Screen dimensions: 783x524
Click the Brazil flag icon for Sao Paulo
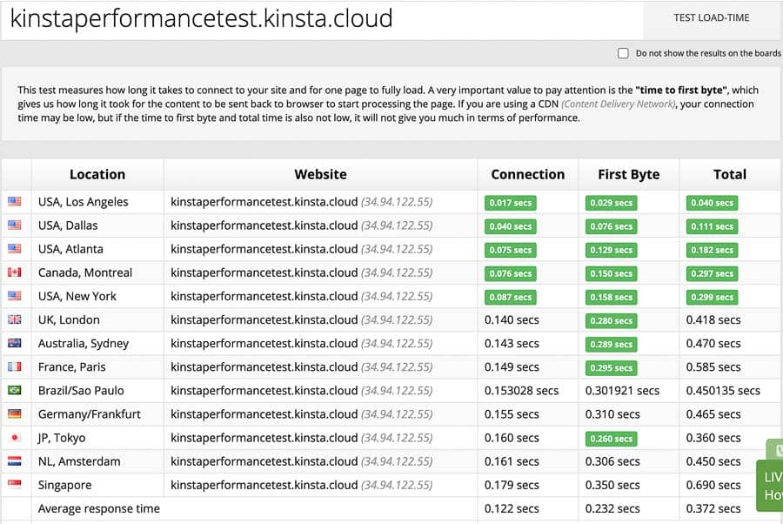[x=15, y=391]
